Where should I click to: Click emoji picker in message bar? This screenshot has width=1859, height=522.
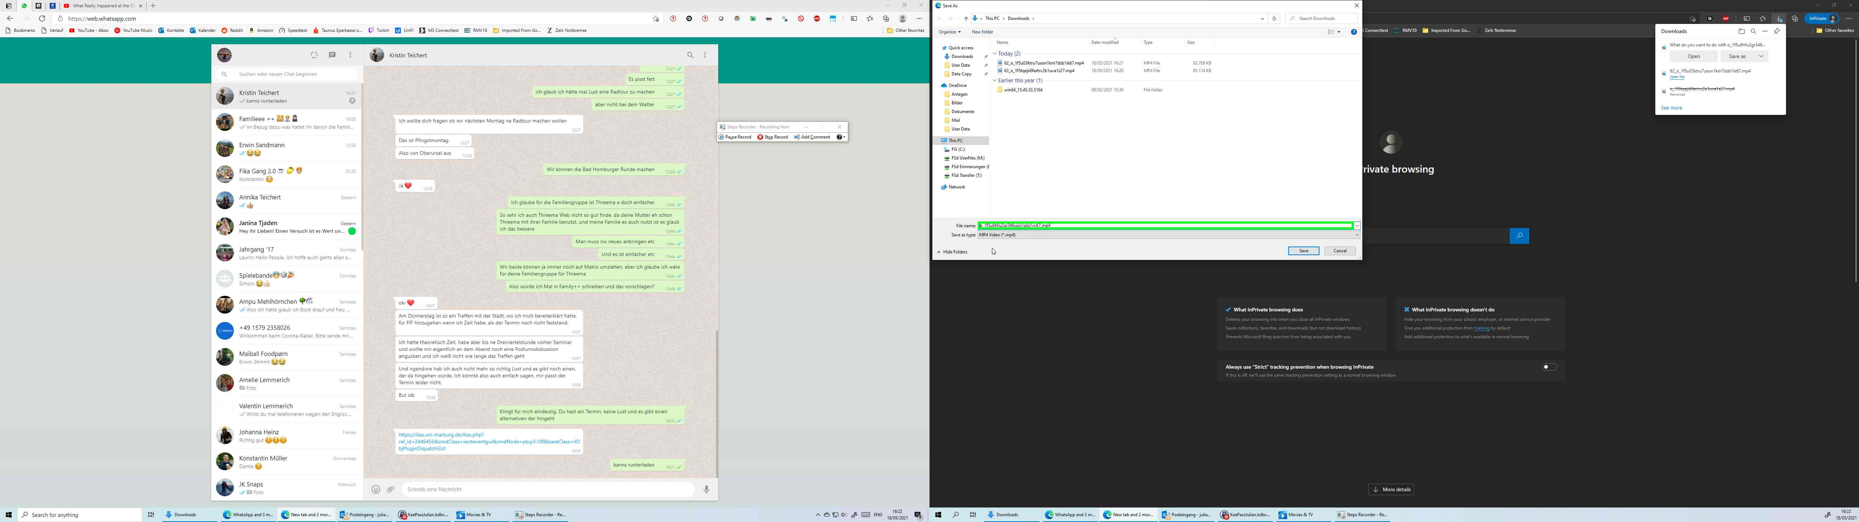[375, 489]
